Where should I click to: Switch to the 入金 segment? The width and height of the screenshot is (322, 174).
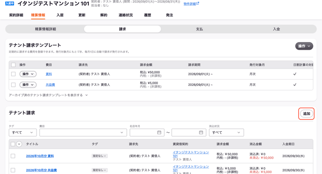tap(276, 29)
